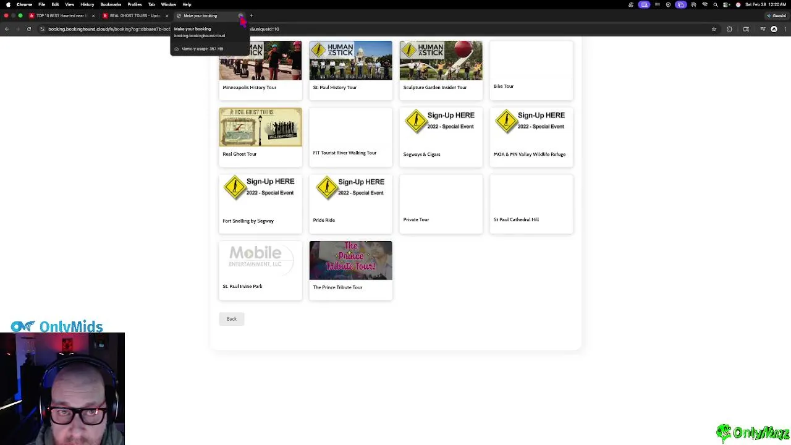Open the Wi-Fi status icon

705,4
